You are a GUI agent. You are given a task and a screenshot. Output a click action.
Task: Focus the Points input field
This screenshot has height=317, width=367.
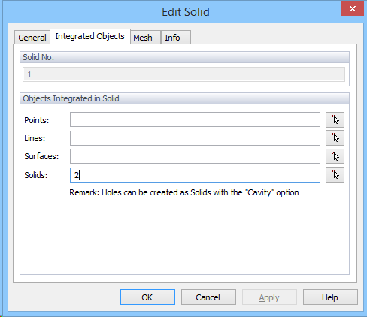coord(195,119)
